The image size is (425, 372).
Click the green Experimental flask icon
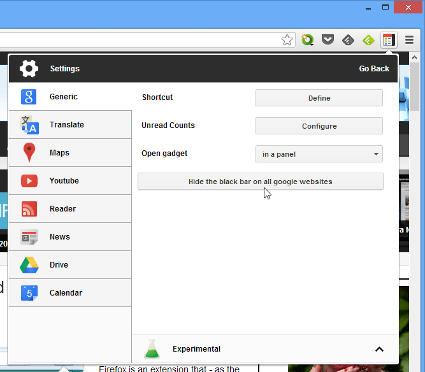click(x=152, y=349)
